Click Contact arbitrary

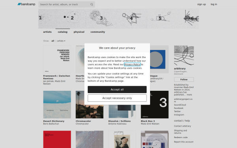click(x=182, y=126)
